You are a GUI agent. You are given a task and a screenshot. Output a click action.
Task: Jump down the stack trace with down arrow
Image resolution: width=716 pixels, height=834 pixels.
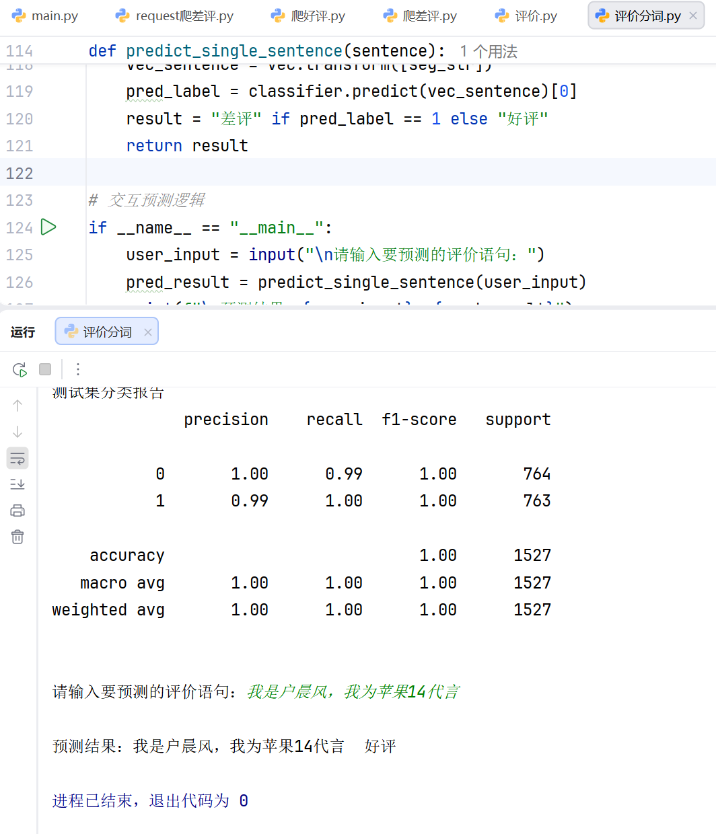tap(17, 432)
